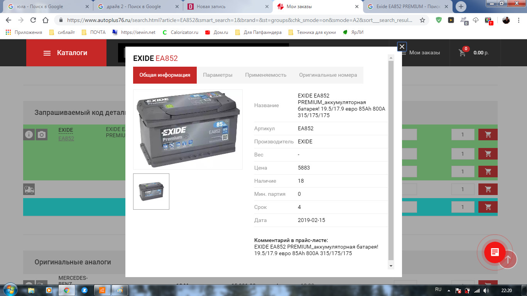Click the large Exide battery photo

[x=188, y=129]
